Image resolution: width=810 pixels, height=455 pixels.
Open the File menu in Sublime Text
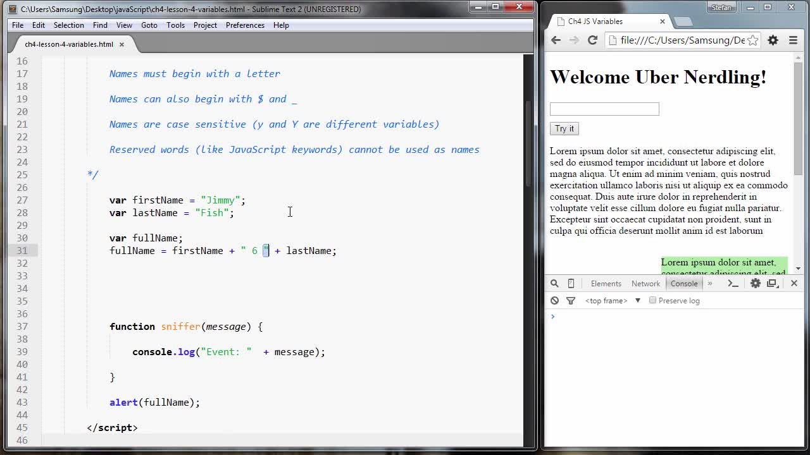click(18, 25)
